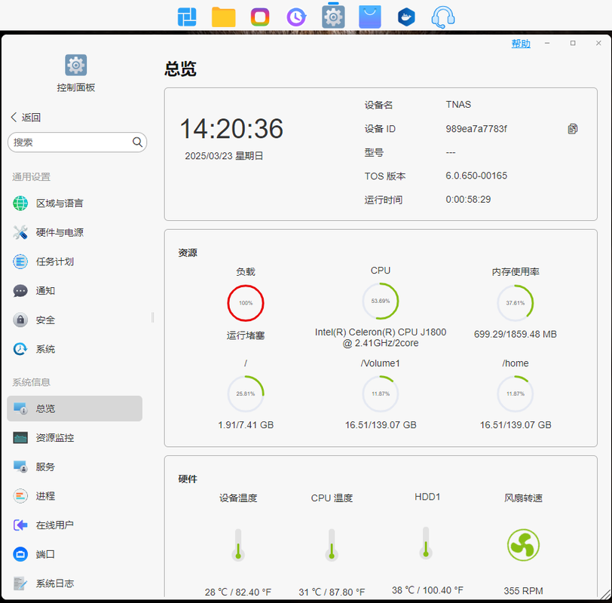This screenshot has width=612, height=603.
Task: Click 38 ℃ / 100.40 ℉ HDD1 reading
Action: click(x=427, y=590)
